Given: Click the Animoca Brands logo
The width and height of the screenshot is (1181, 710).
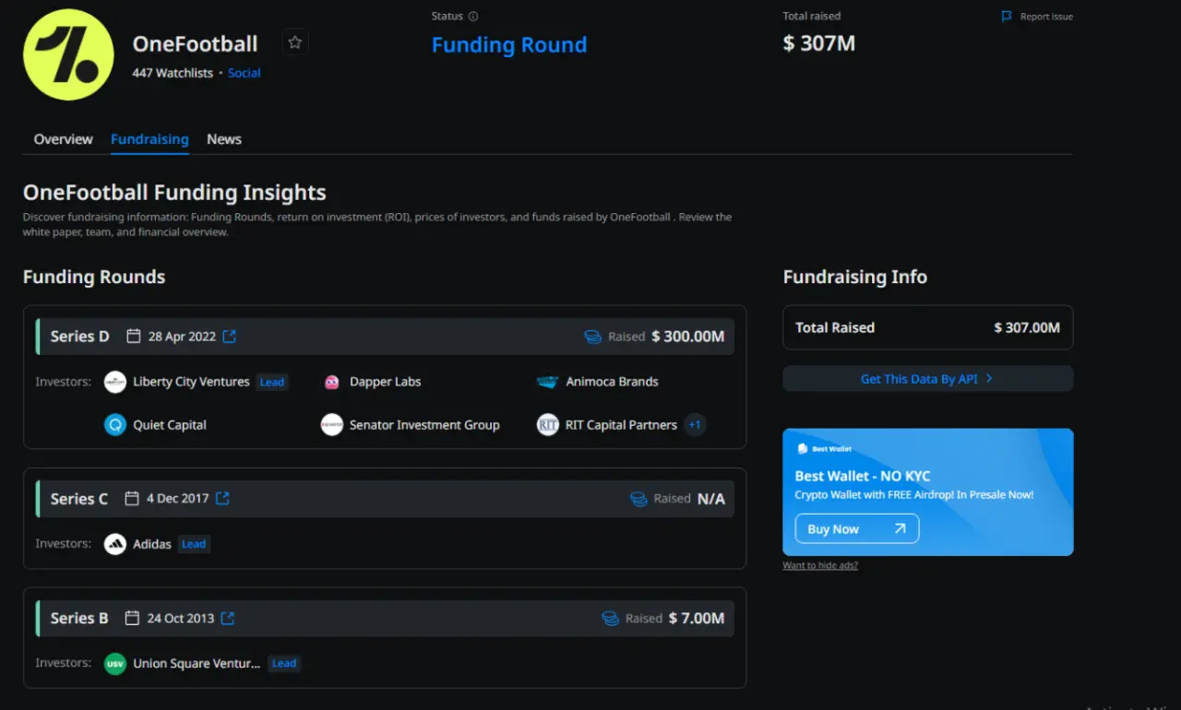Looking at the screenshot, I should pos(548,382).
